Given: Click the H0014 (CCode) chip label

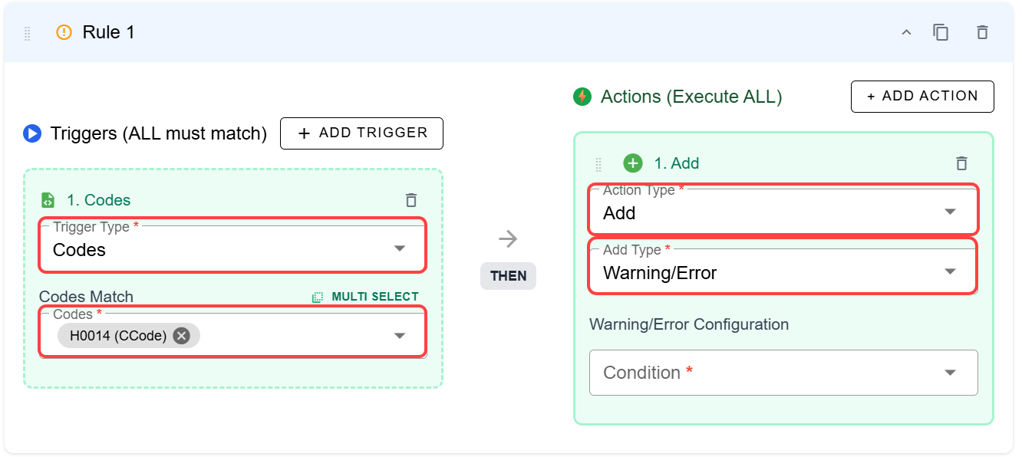Looking at the screenshot, I should coord(118,335).
